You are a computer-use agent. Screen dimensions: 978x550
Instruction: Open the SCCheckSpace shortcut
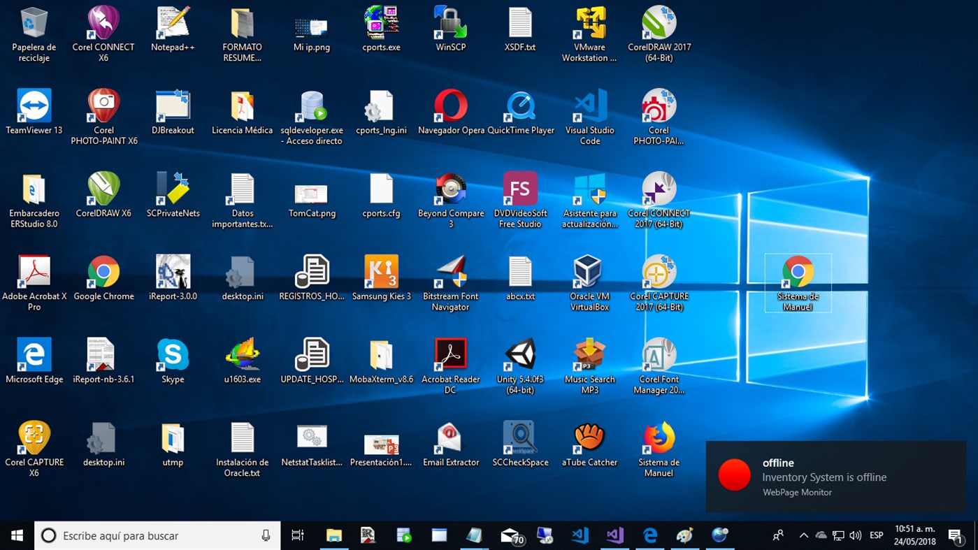click(520, 444)
